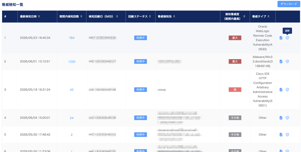The width and height of the screenshot is (301, 152).
Task: Click 重大 badge in Oracle WebLogic row
Action: point(235,38)
